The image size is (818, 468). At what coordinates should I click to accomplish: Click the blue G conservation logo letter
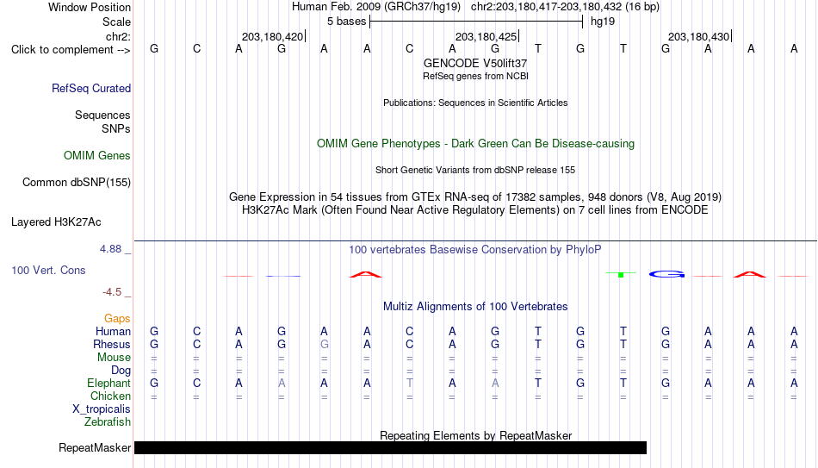click(x=666, y=274)
